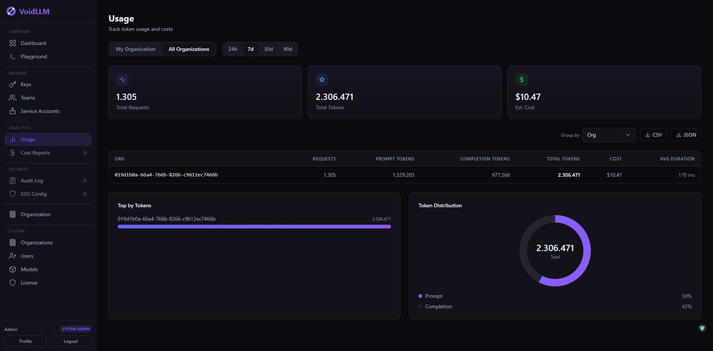Click the Prompt Tokens column header
This screenshot has width=713, height=351.
395,159
